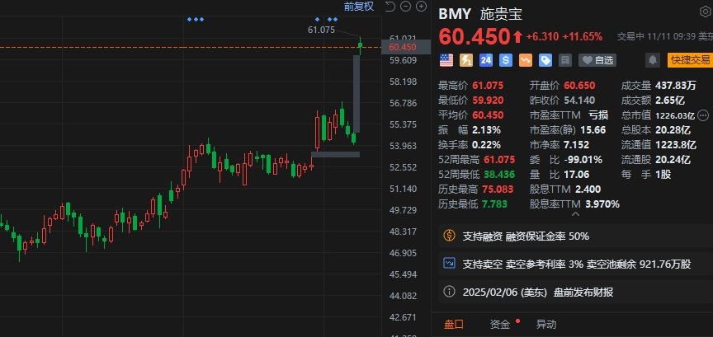Click the 总股本 20.28亿 value
The image size is (713, 337).
tap(673, 130)
